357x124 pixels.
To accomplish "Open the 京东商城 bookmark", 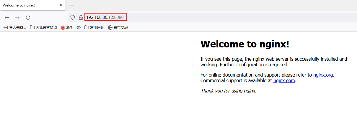I will 118,27.
